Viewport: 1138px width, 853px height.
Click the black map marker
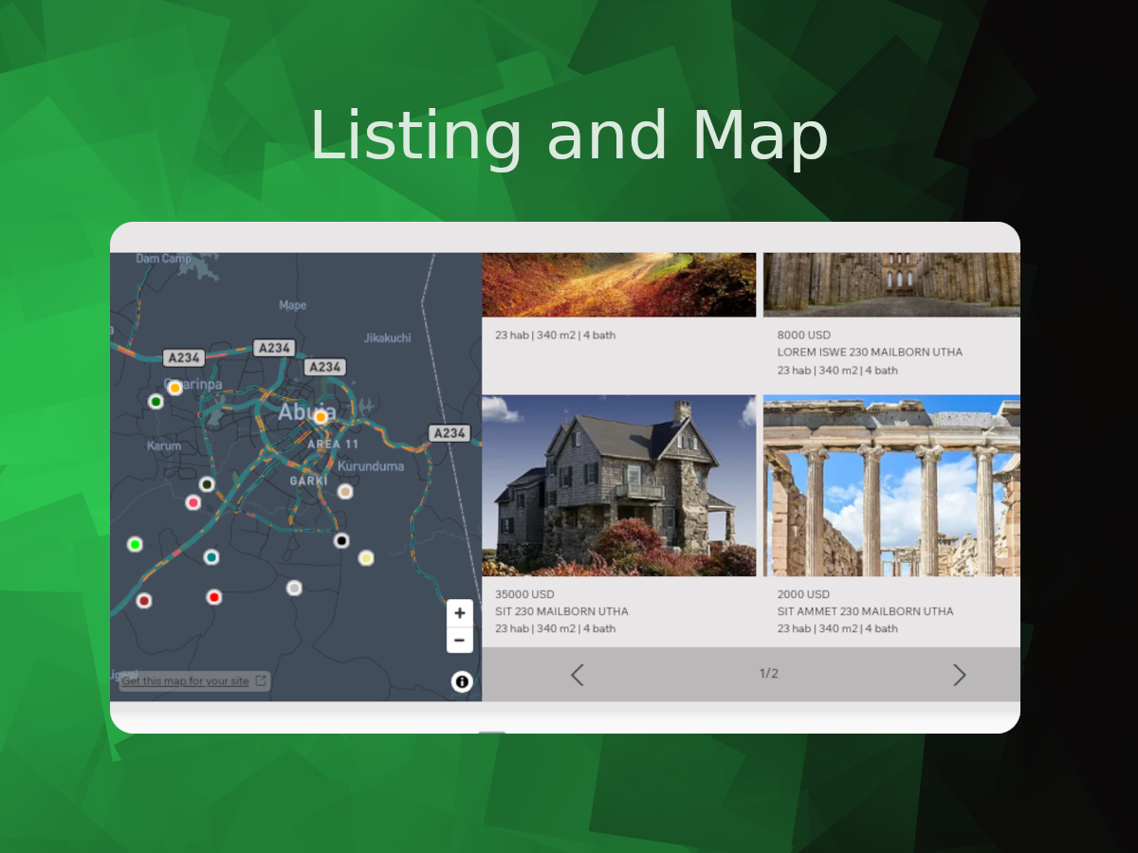341,540
